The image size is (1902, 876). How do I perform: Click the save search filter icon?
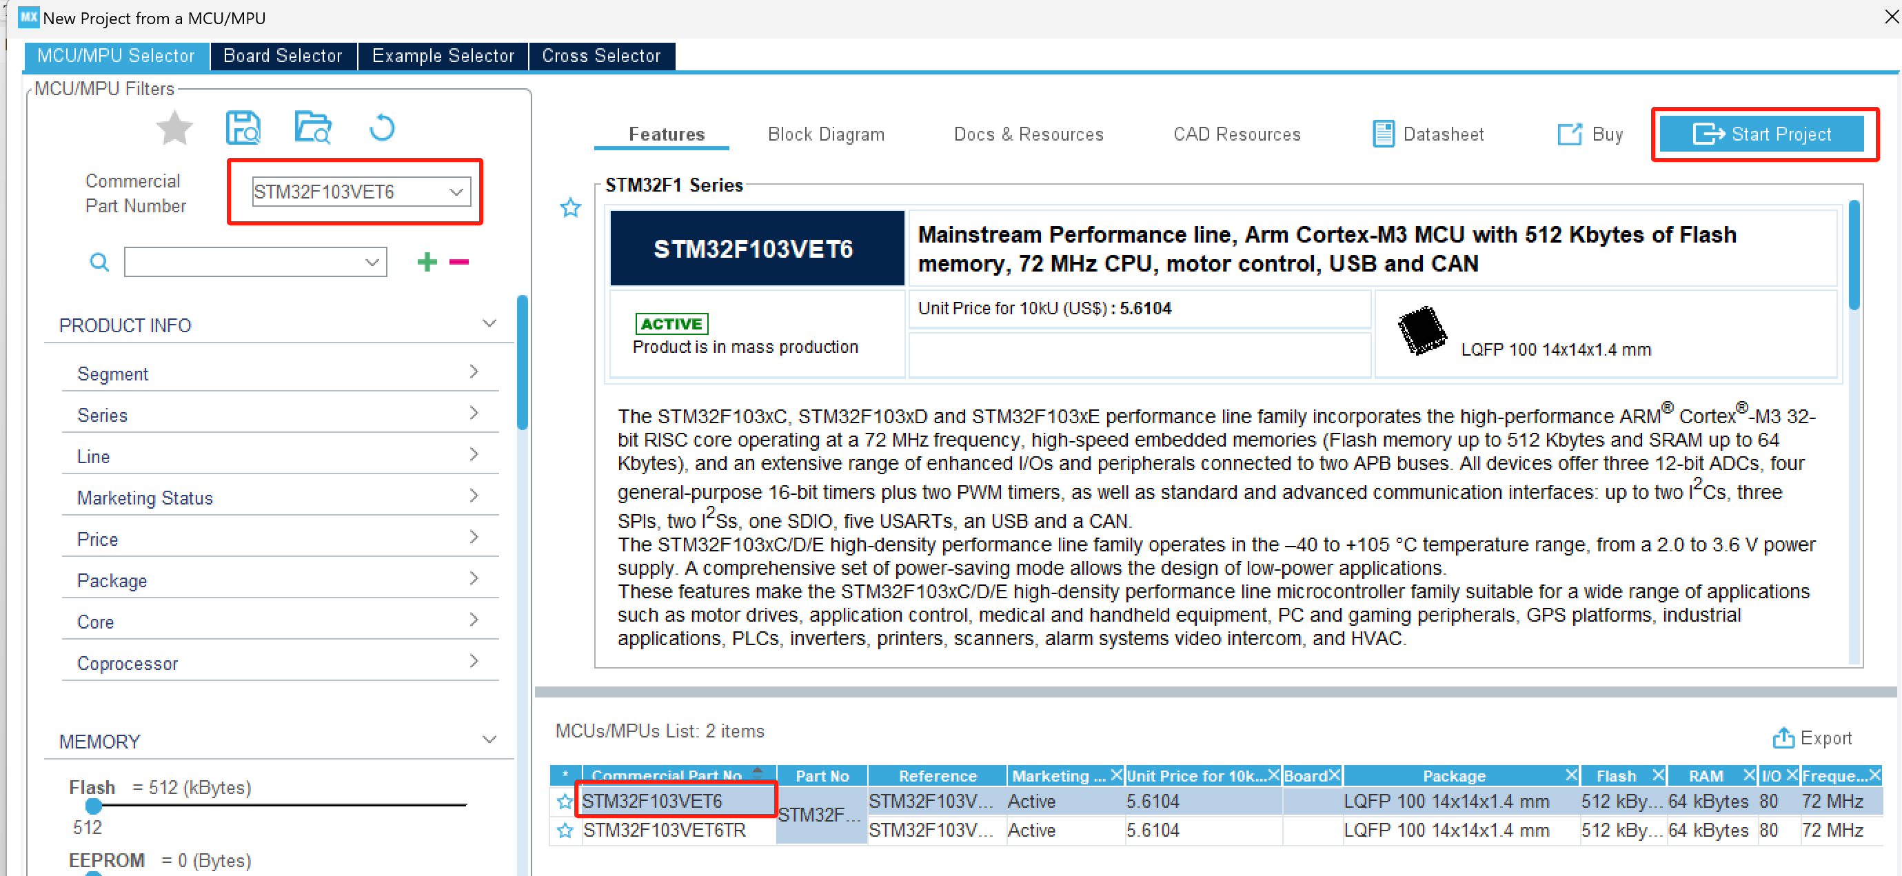pos(243,128)
